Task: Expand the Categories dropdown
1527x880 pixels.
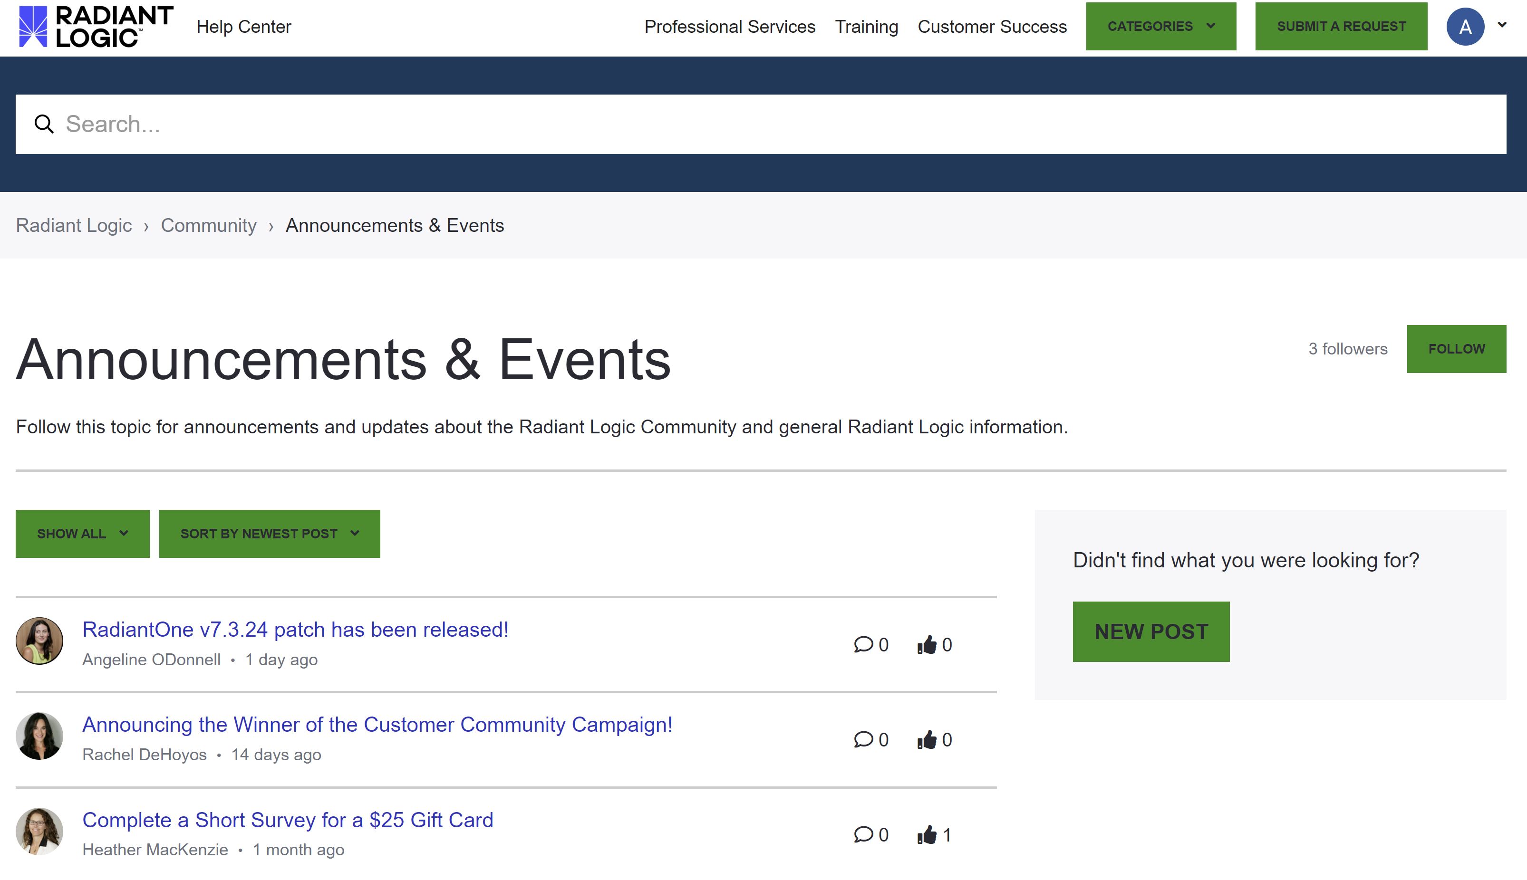Action: point(1160,26)
